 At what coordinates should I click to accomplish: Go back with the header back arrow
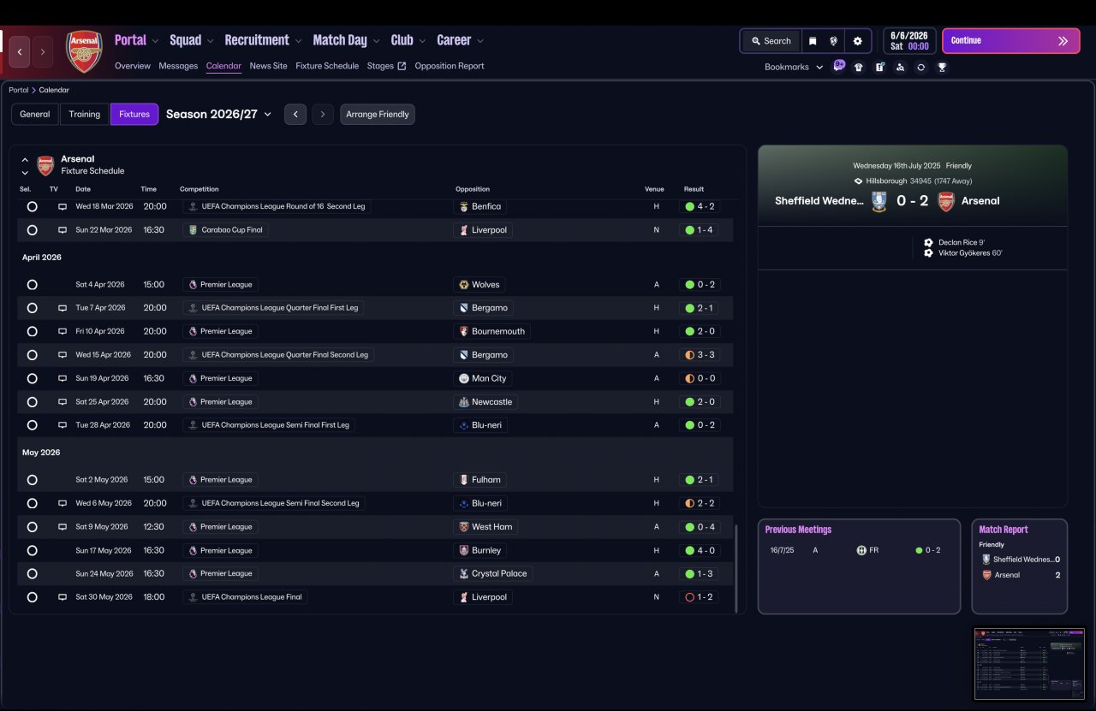click(20, 52)
